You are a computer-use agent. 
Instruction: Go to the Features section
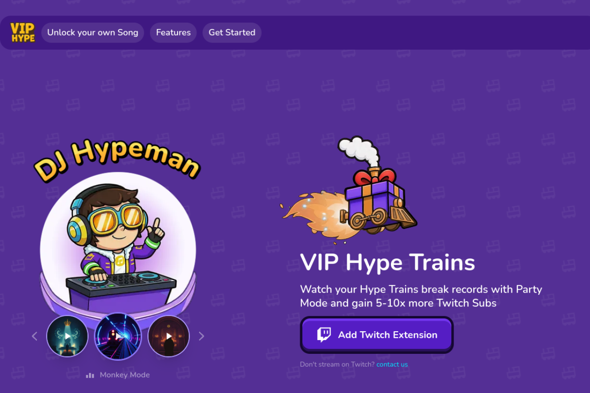[173, 33]
